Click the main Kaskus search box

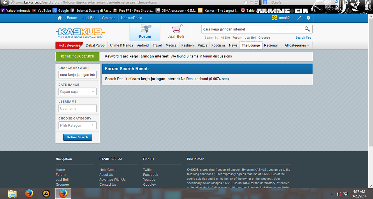[x=252, y=29]
